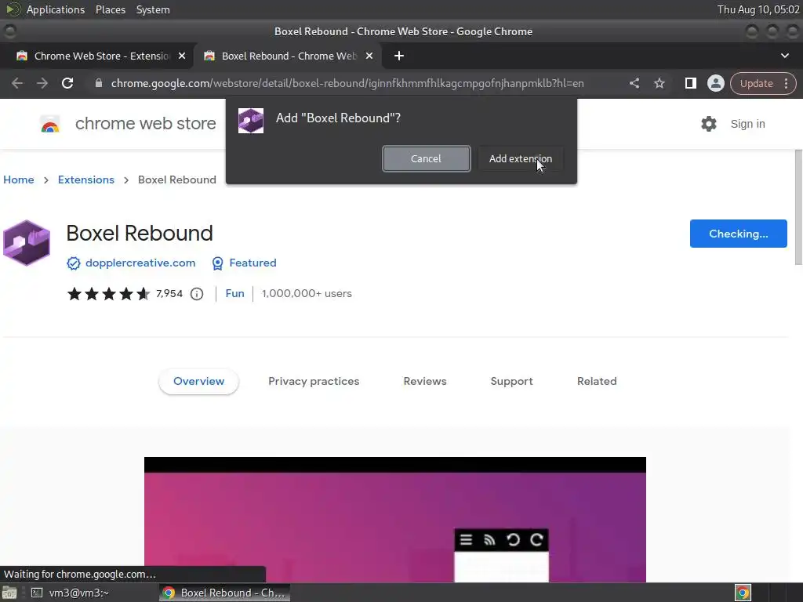Bookmark this page with the star icon

659,83
